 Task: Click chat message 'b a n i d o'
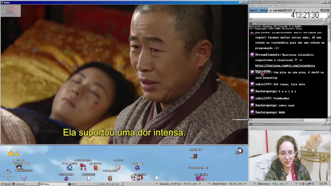coord(287,91)
